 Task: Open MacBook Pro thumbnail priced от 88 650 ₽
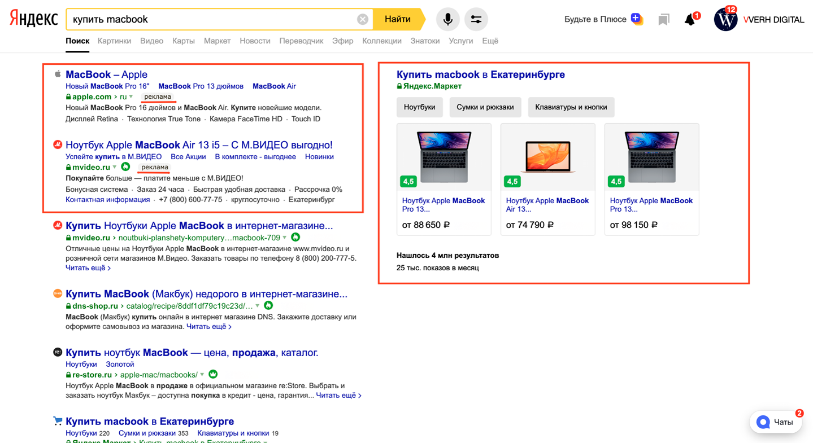pos(444,157)
